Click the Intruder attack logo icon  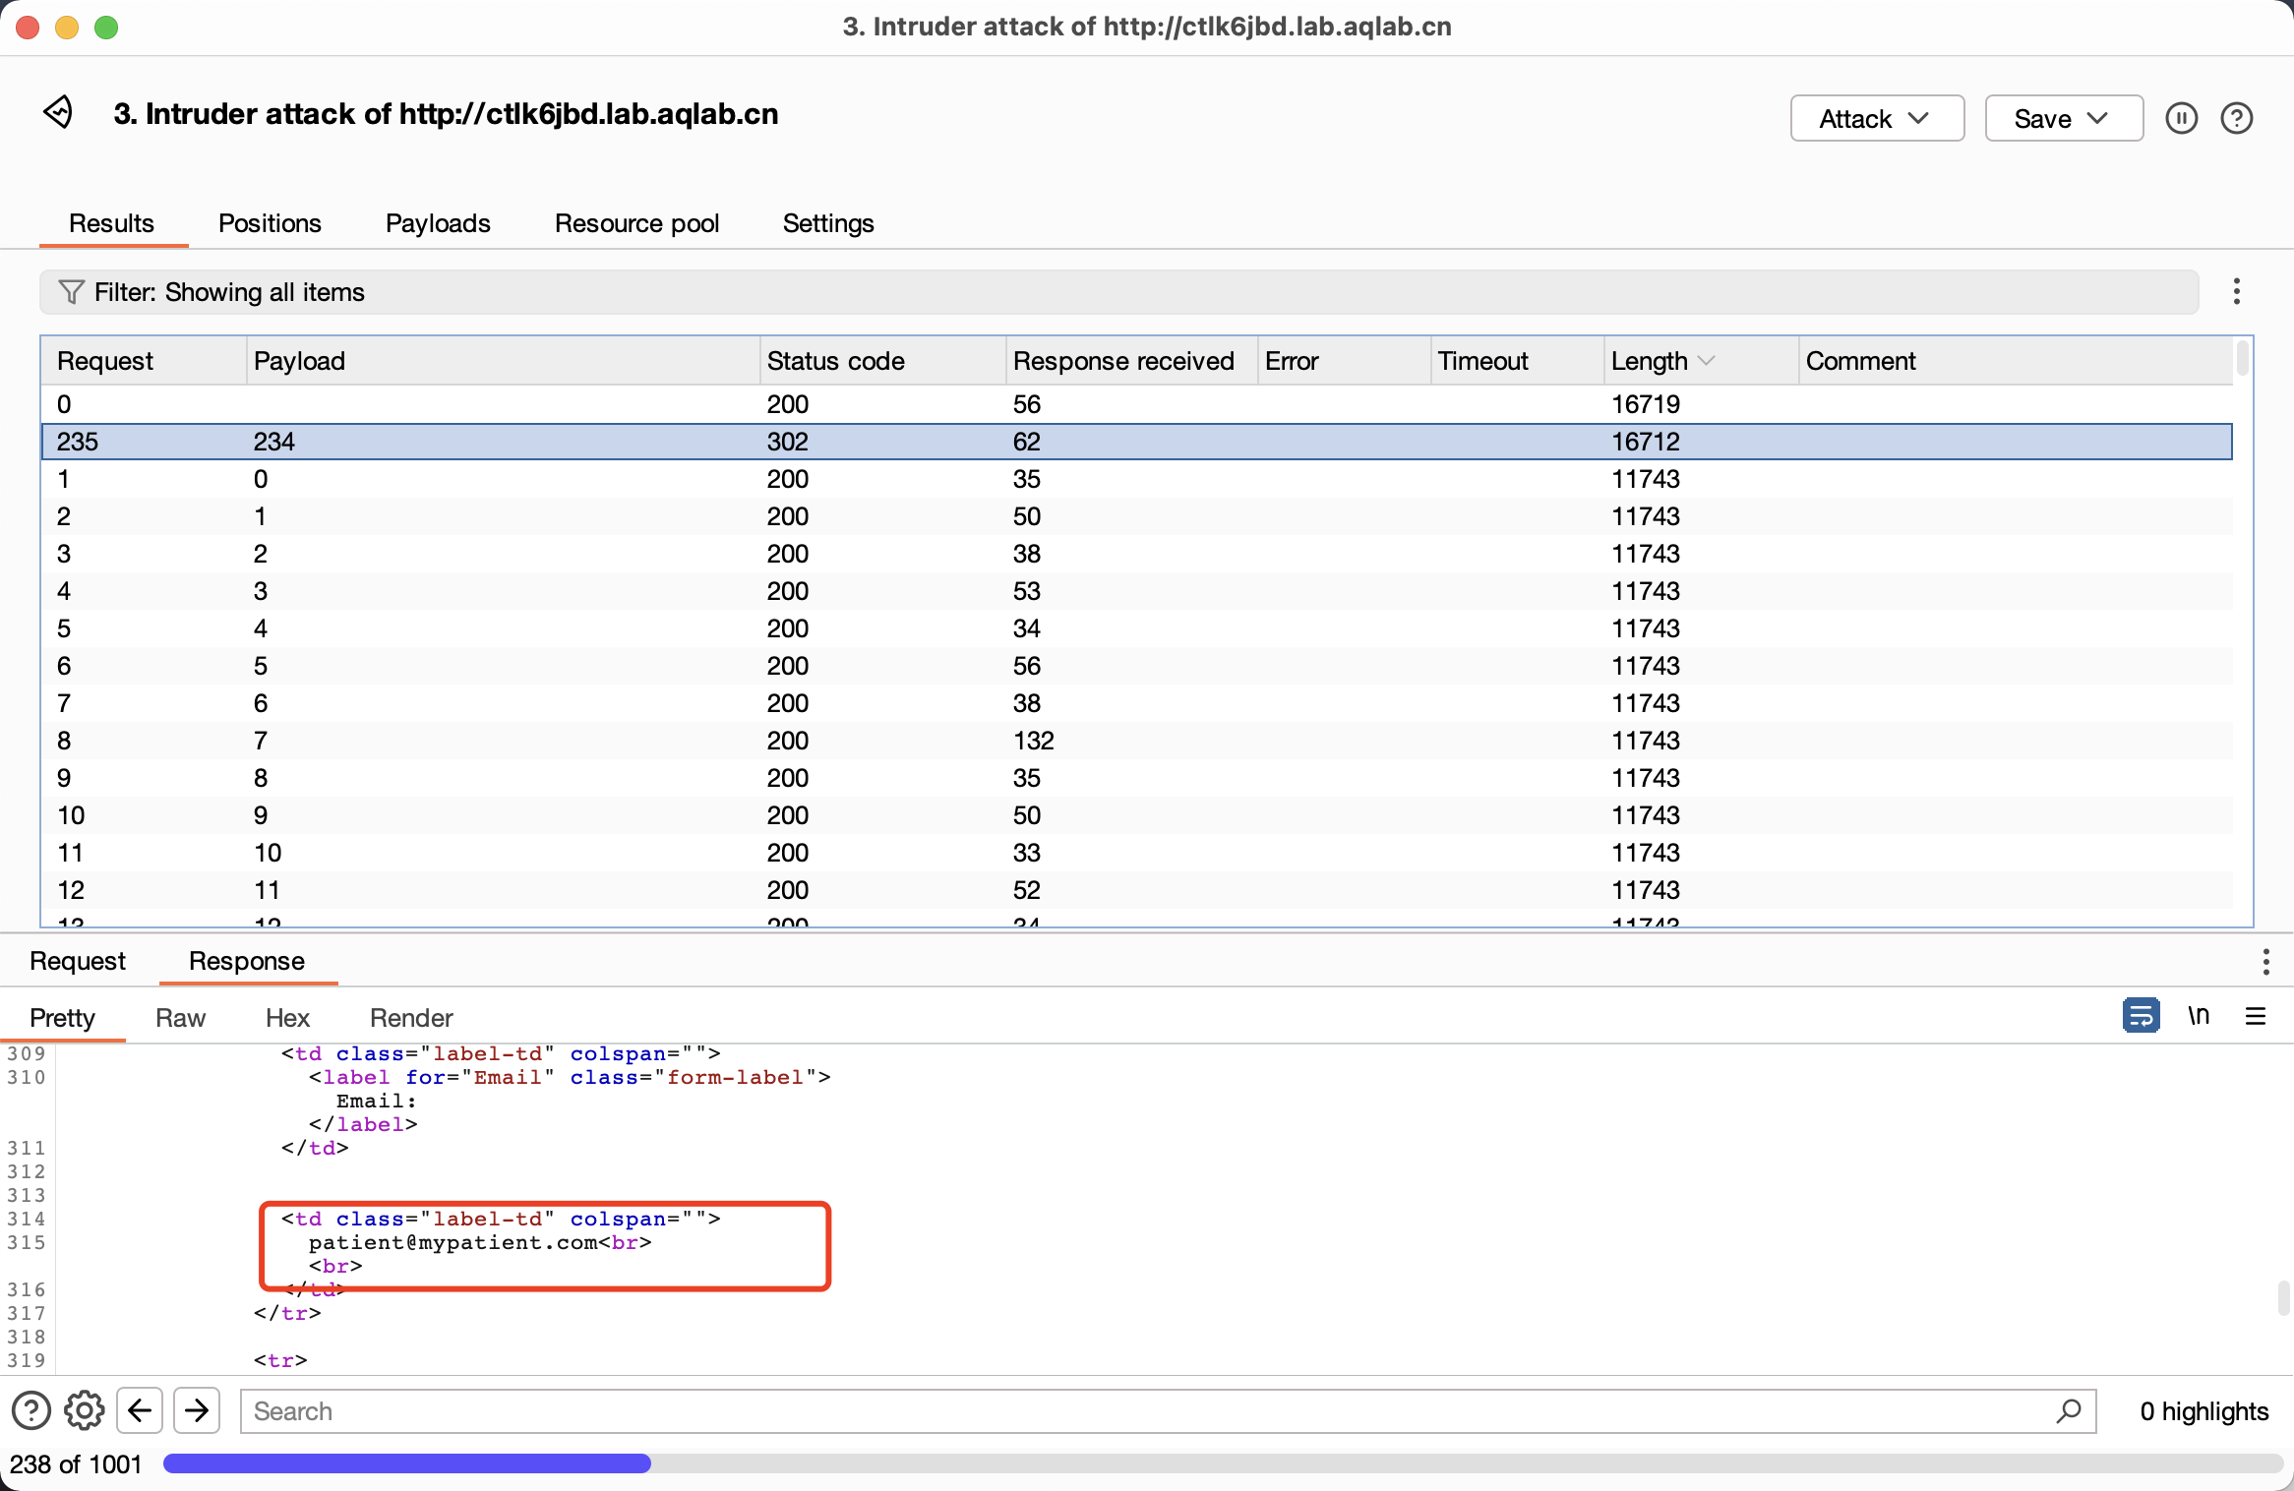point(59,112)
